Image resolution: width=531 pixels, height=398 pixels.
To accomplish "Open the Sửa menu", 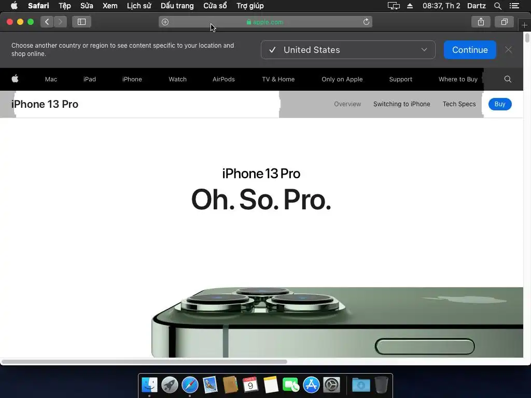I will click(x=87, y=6).
